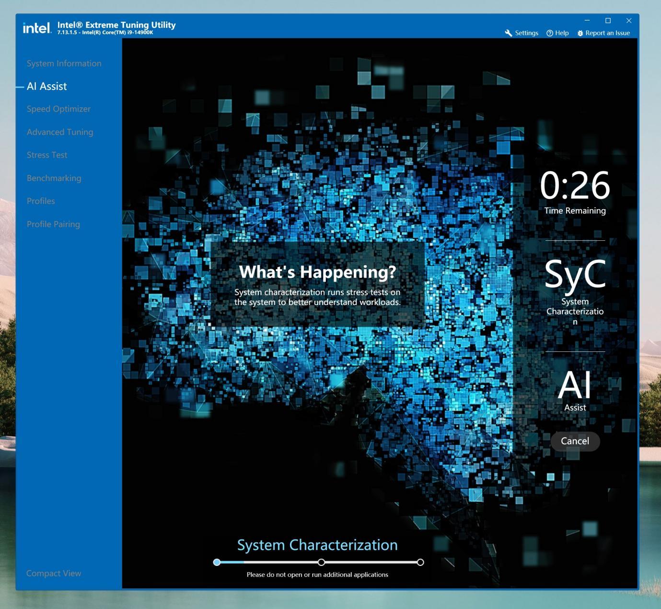Click the Time Remaining caption
The image size is (661, 609).
(x=575, y=211)
